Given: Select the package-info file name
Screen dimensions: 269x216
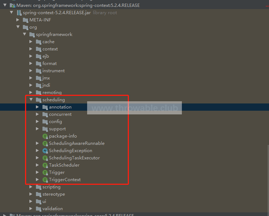Looking at the screenshot, I should 63,136.
